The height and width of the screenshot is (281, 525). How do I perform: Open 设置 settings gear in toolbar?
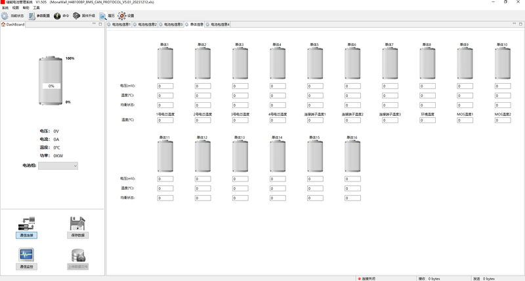(x=122, y=16)
